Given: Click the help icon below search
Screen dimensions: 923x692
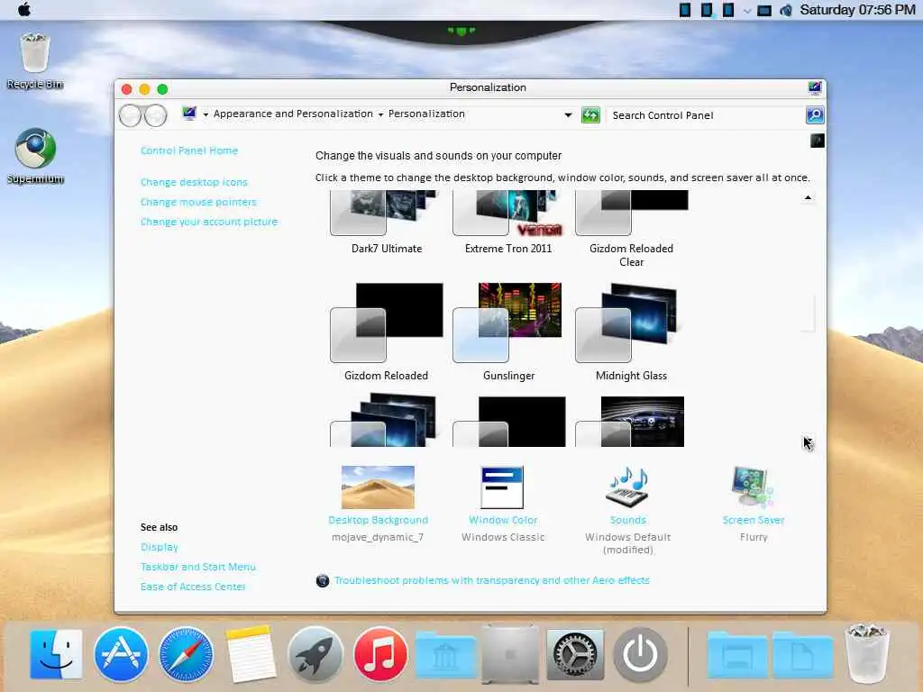Looking at the screenshot, I should click(817, 140).
